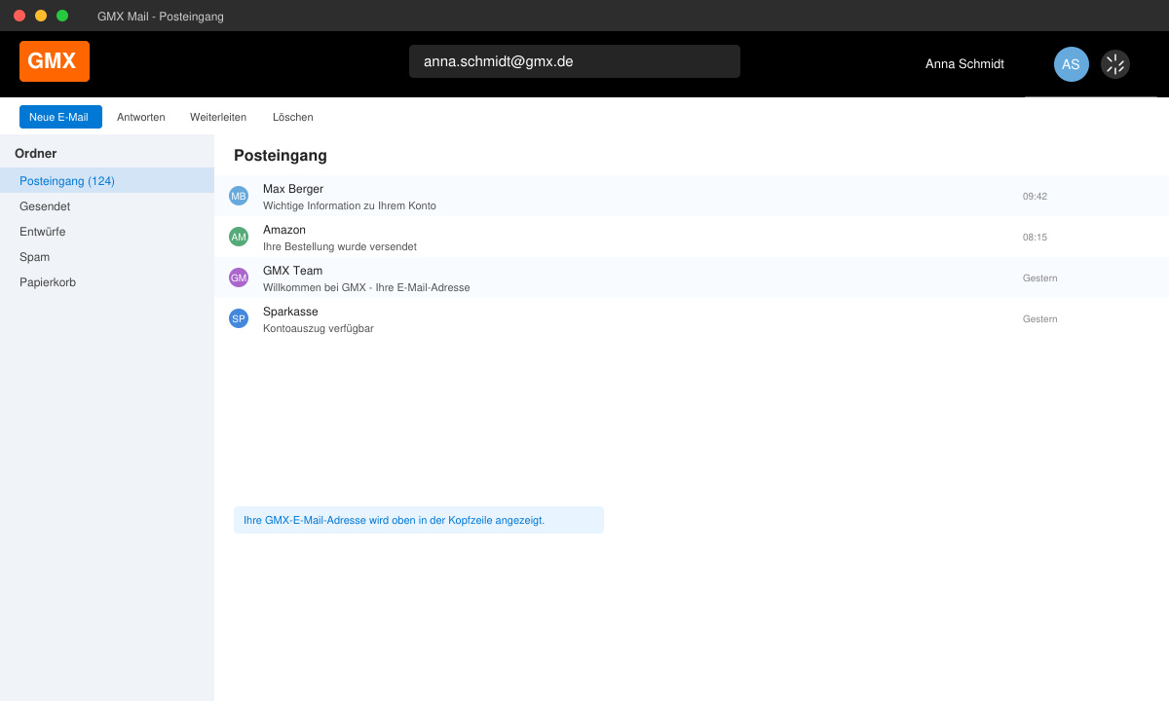
Task: Click the GMX e-mail address info banner
Action: [419, 520]
